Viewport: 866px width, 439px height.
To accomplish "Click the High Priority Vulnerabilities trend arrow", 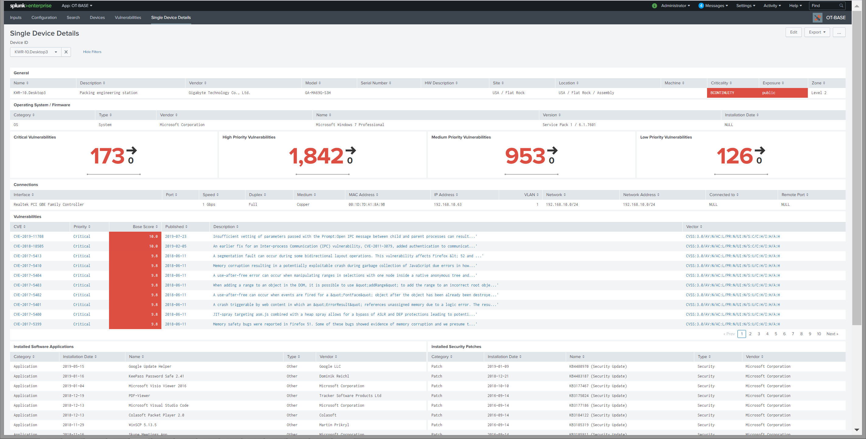I will pyautogui.click(x=351, y=150).
